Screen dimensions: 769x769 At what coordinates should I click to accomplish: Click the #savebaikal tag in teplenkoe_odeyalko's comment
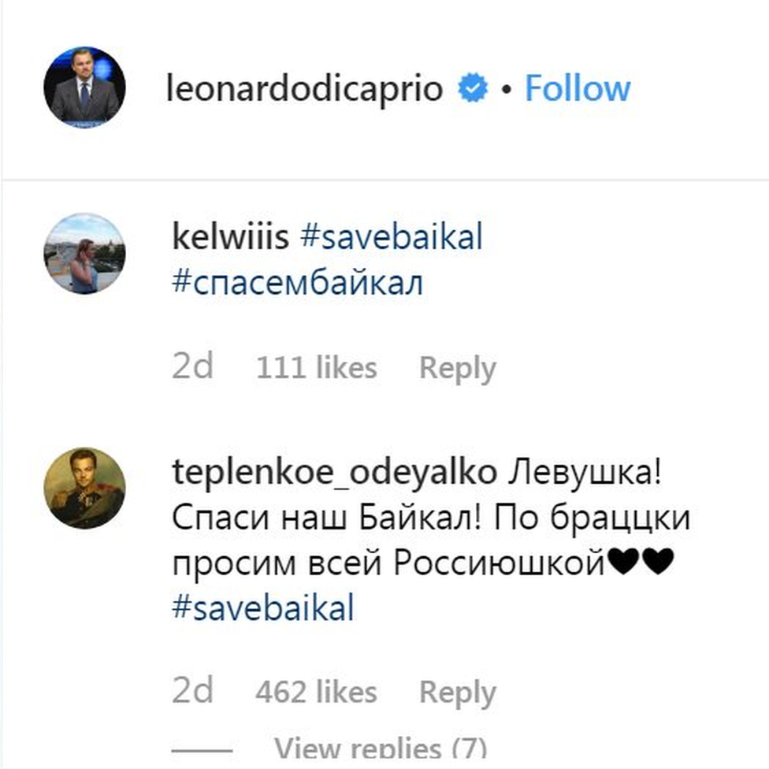[x=264, y=607]
